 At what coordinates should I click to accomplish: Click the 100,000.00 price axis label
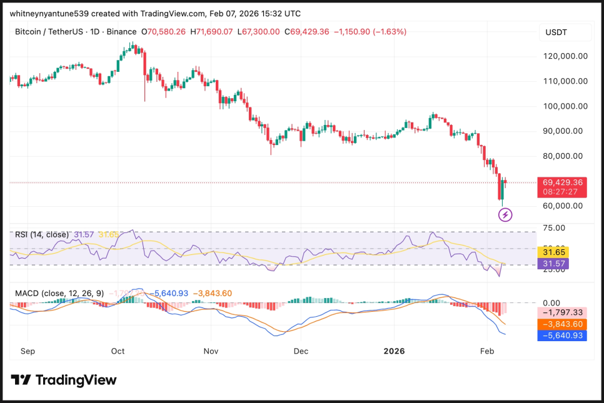click(x=564, y=106)
